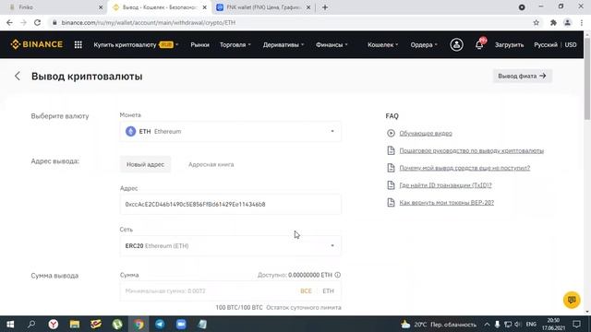Expand the Торговля menu
The width and height of the screenshot is (591, 332).
point(235,45)
